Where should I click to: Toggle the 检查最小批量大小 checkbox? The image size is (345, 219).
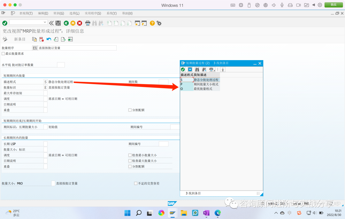pyautogui.click(x=130, y=155)
